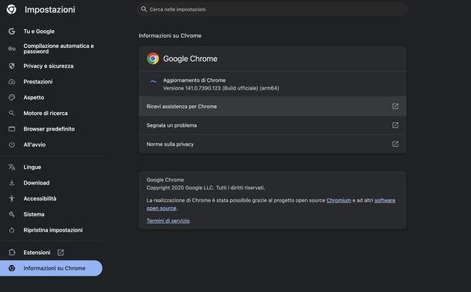Select Informazioni su Chrome in sidebar

tap(52, 268)
